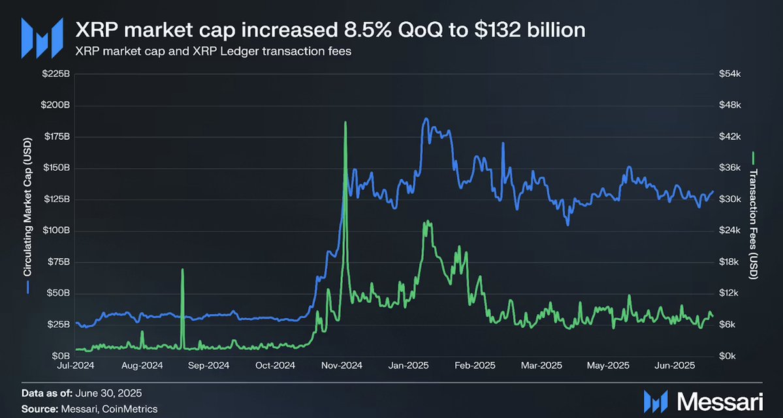
Task: Click the Jul-2024 x-axis label
Action: pos(75,366)
